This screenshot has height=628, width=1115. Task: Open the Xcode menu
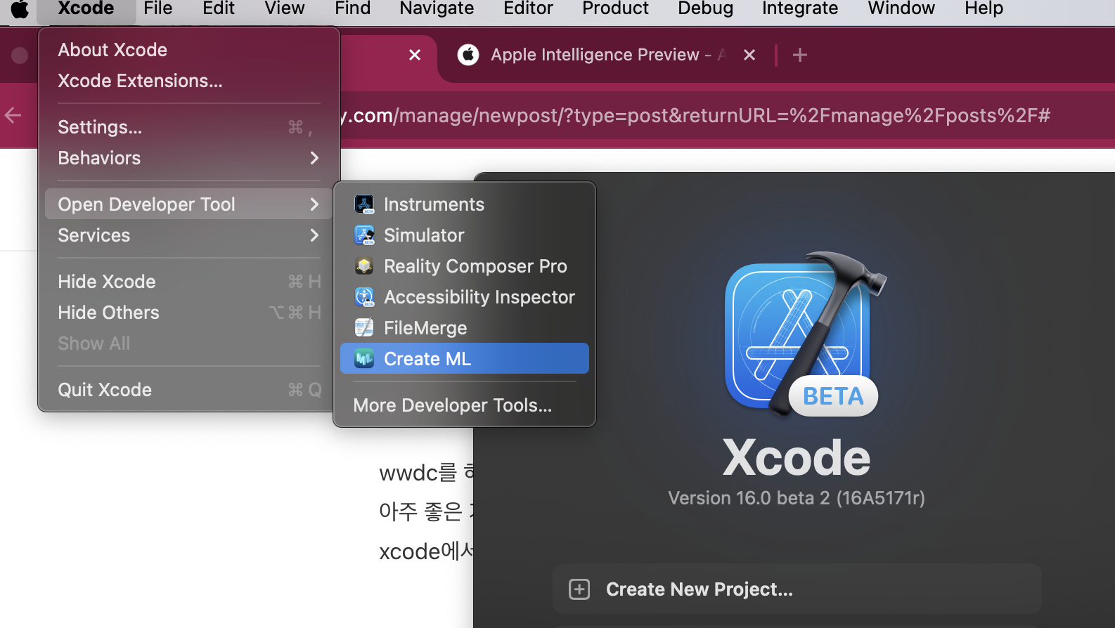pos(86,9)
